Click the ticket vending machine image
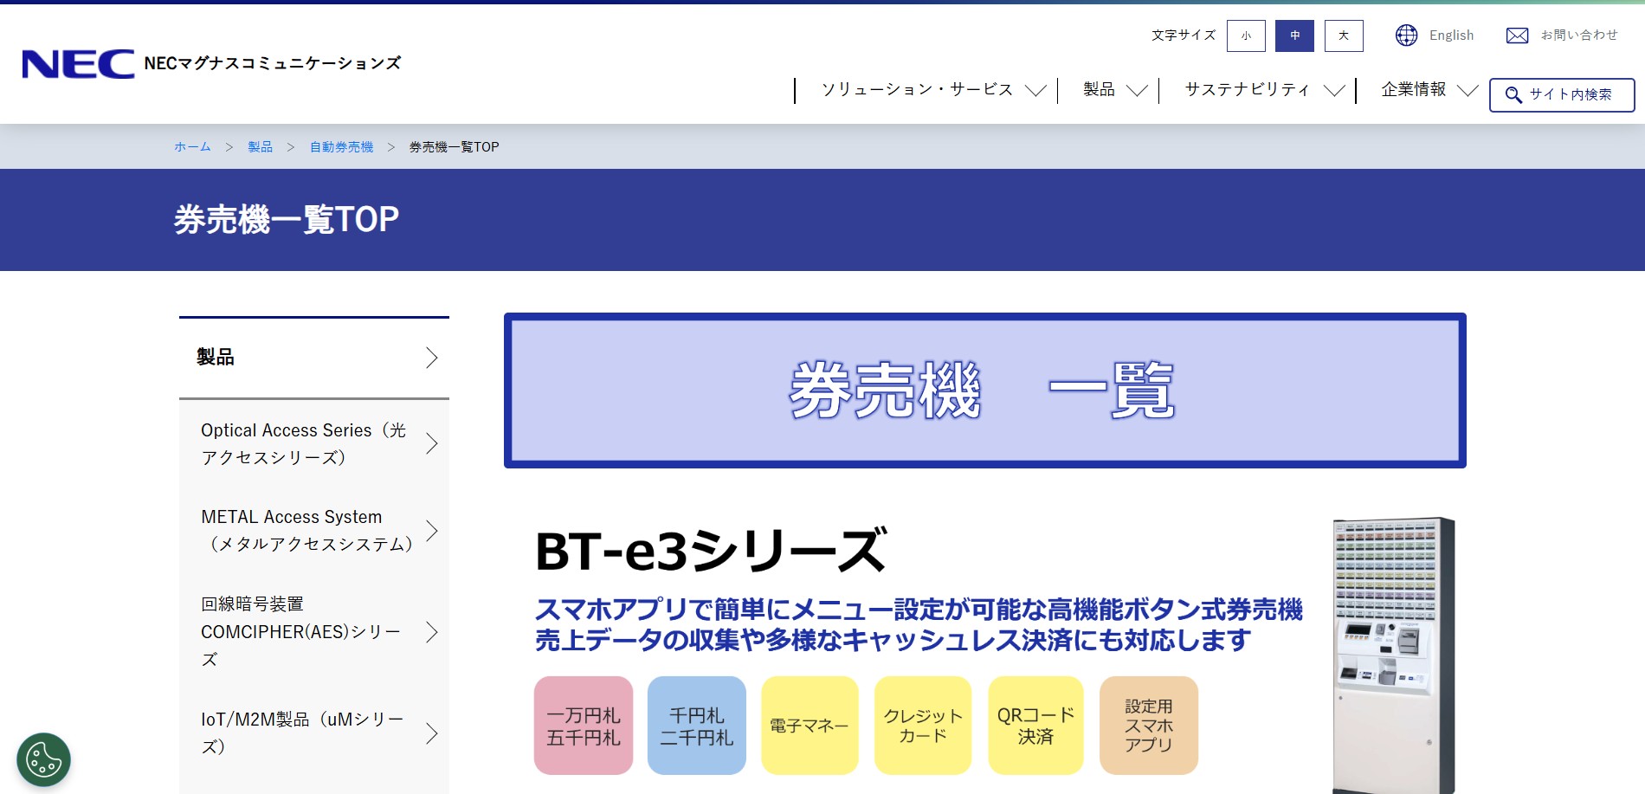The height and width of the screenshot is (794, 1645). (1394, 655)
